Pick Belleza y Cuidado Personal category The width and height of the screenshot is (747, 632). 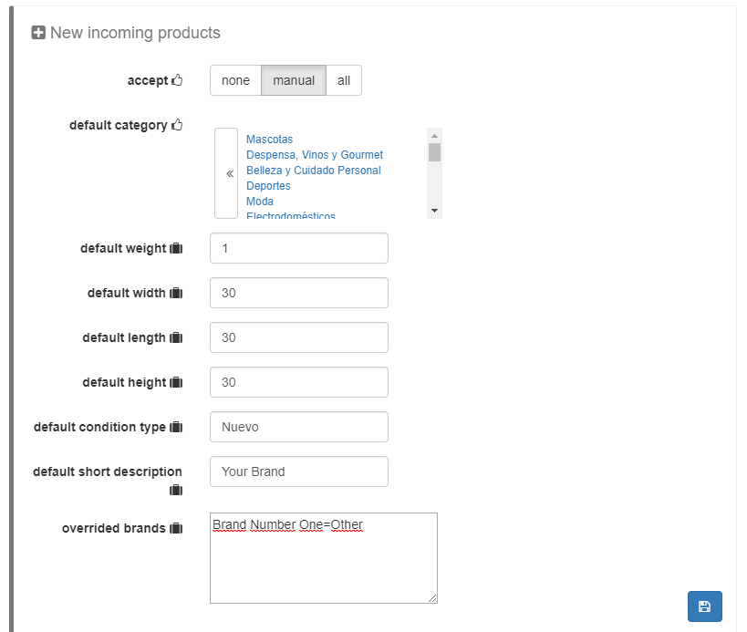coord(313,171)
